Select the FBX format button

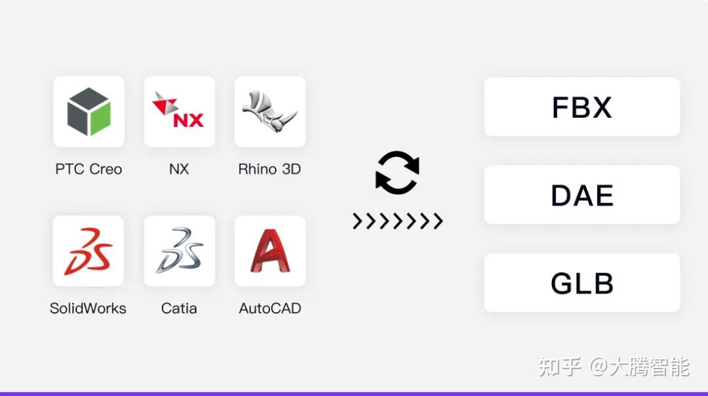pos(582,107)
